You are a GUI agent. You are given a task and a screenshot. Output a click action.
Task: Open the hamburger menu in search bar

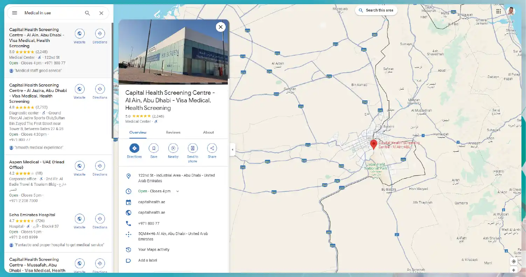click(x=15, y=13)
